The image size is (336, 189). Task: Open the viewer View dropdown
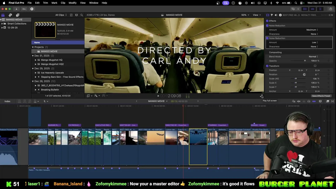(x=256, y=15)
